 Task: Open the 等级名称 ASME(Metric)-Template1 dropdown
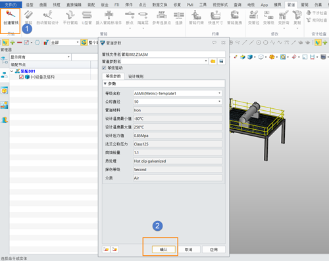219,93
